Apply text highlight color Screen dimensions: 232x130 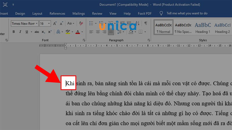(68, 32)
